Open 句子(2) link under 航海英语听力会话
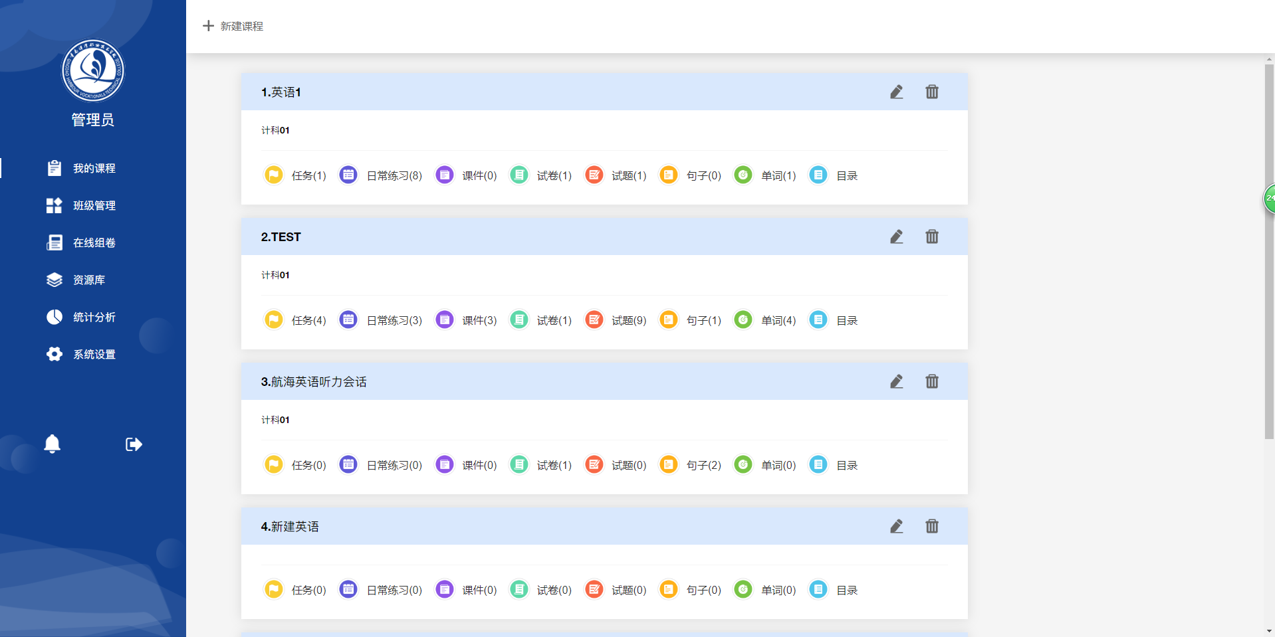The width and height of the screenshot is (1275, 637). [703, 465]
